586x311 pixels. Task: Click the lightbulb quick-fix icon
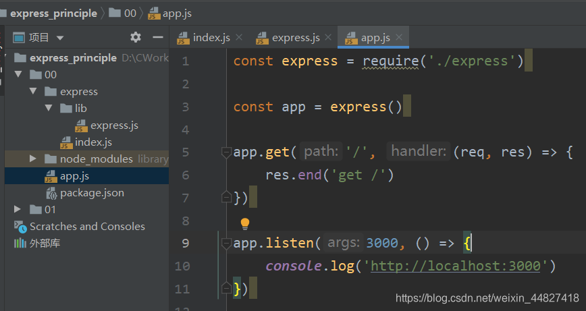click(x=245, y=223)
